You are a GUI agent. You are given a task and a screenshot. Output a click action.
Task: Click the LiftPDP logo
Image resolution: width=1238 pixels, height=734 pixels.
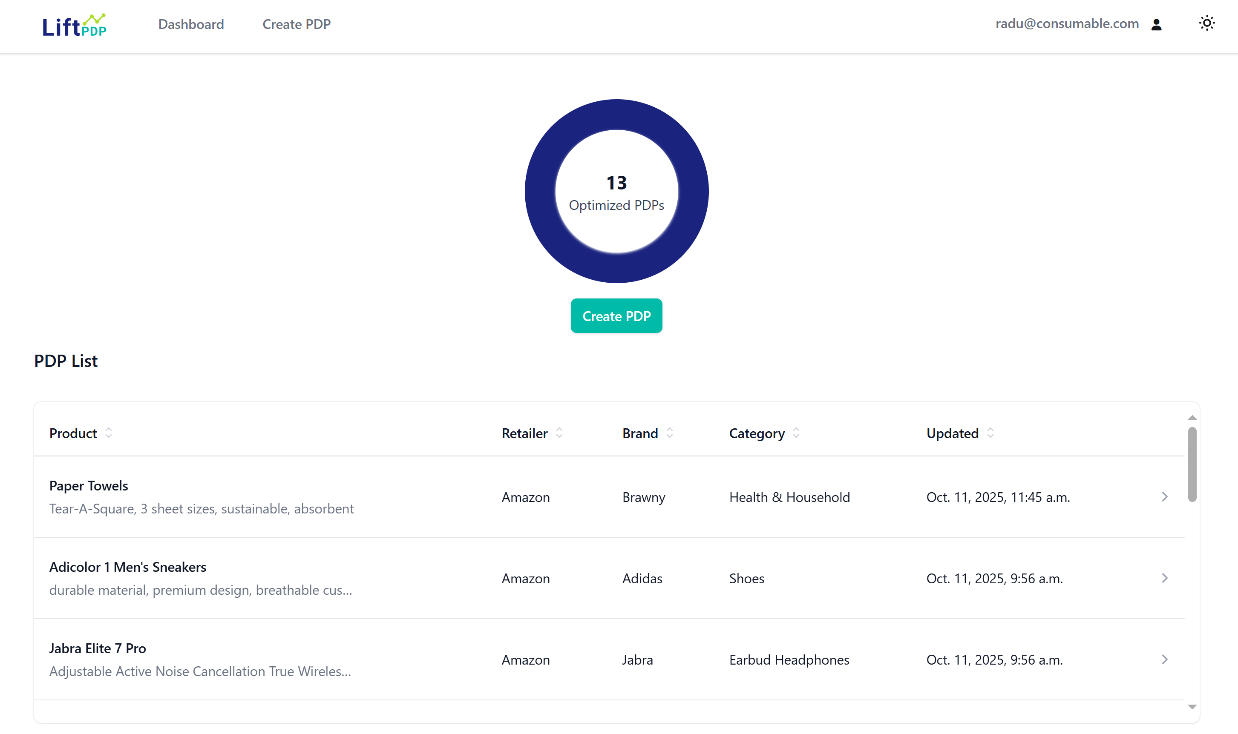[74, 25]
